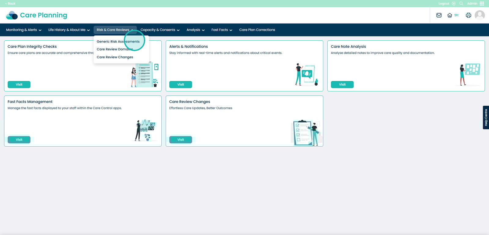Image resolution: width=489 pixels, height=235 pixels.
Task: Open the Fast Facts dropdown
Action: (222, 30)
